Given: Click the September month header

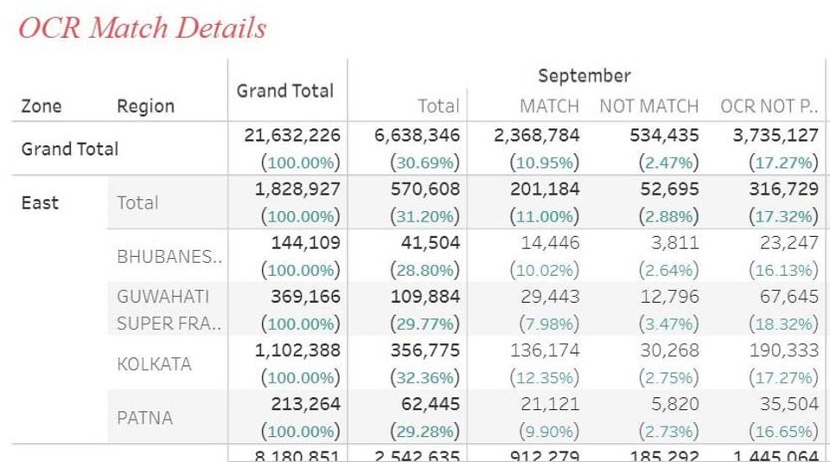Looking at the screenshot, I should (x=584, y=75).
